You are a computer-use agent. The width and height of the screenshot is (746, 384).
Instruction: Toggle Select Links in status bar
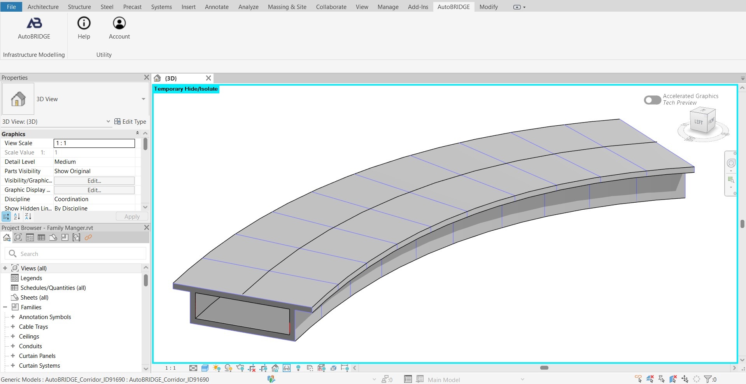[x=638, y=379]
